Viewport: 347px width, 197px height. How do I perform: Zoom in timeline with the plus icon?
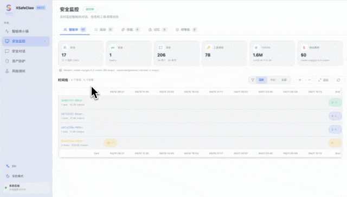coord(300,80)
